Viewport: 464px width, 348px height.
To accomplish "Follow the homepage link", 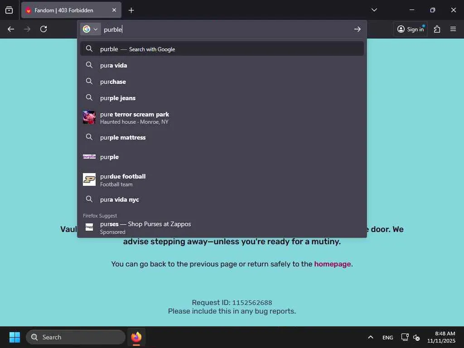I will click(332, 264).
